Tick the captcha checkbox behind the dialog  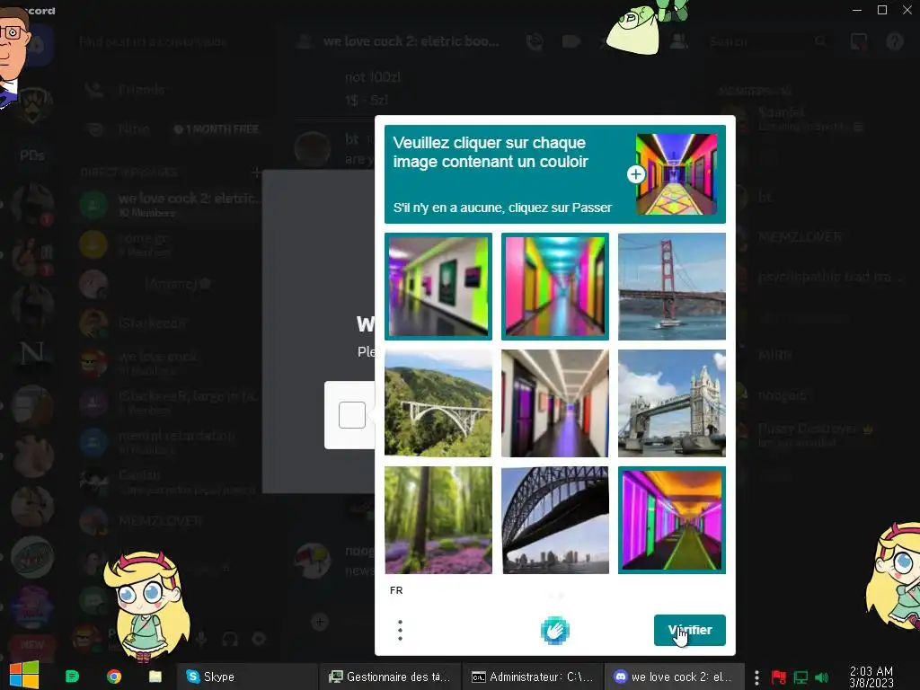click(352, 415)
